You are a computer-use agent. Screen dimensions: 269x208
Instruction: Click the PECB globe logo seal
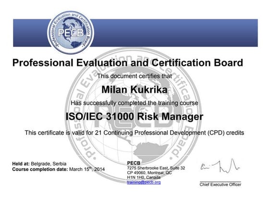(x=71, y=33)
